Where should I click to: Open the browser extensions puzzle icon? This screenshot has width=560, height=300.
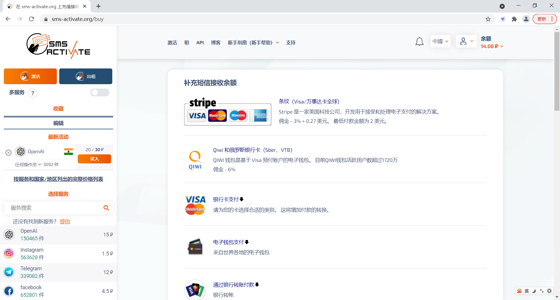pos(514,19)
